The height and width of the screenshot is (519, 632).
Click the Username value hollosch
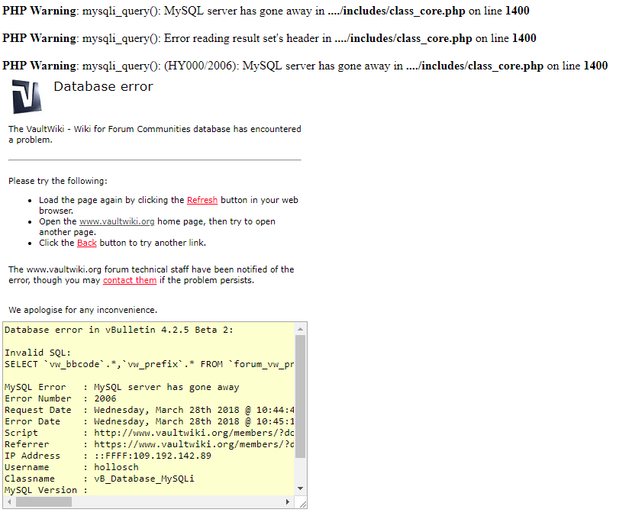(116, 467)
